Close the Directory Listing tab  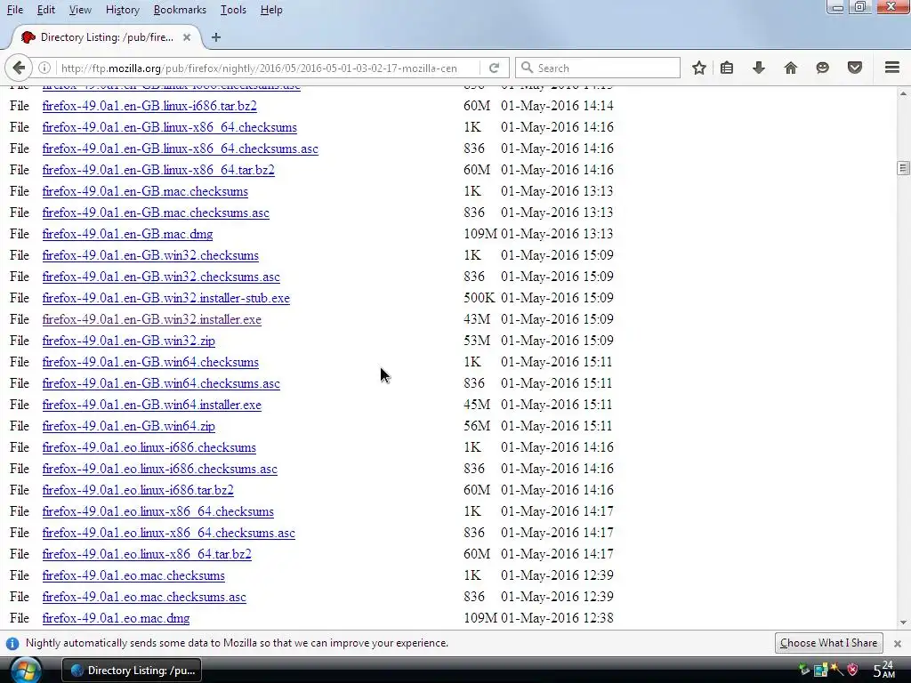[187, 37]
